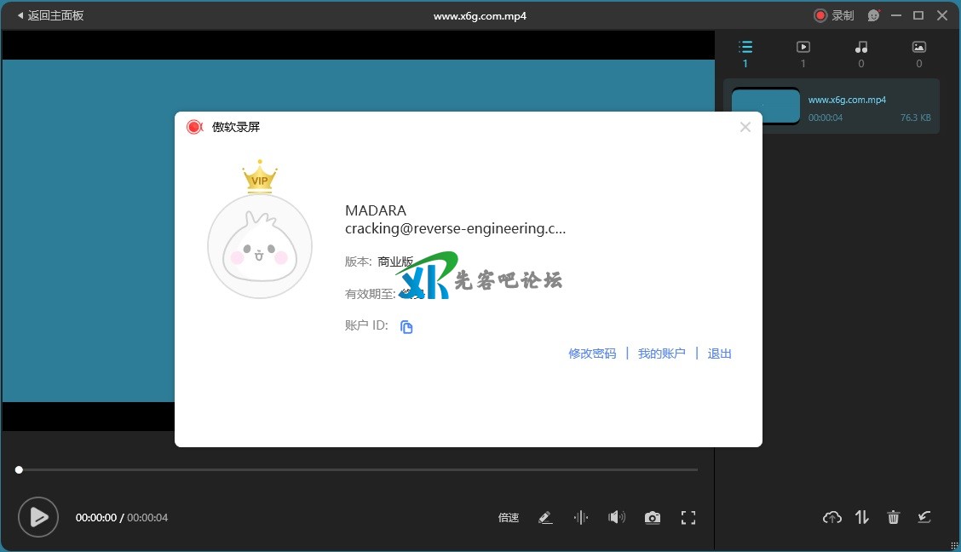
Task: Sort the file list order
Action: 862,517
